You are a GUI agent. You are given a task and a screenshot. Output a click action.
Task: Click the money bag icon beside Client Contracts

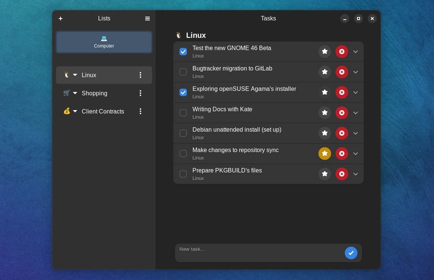click(x=67, y=111)
